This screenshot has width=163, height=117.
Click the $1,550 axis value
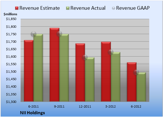(x=11, y=64)
